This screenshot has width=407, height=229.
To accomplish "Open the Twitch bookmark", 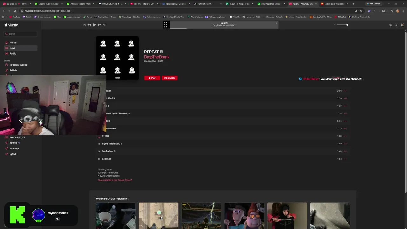I will click(x=27, y=17).
